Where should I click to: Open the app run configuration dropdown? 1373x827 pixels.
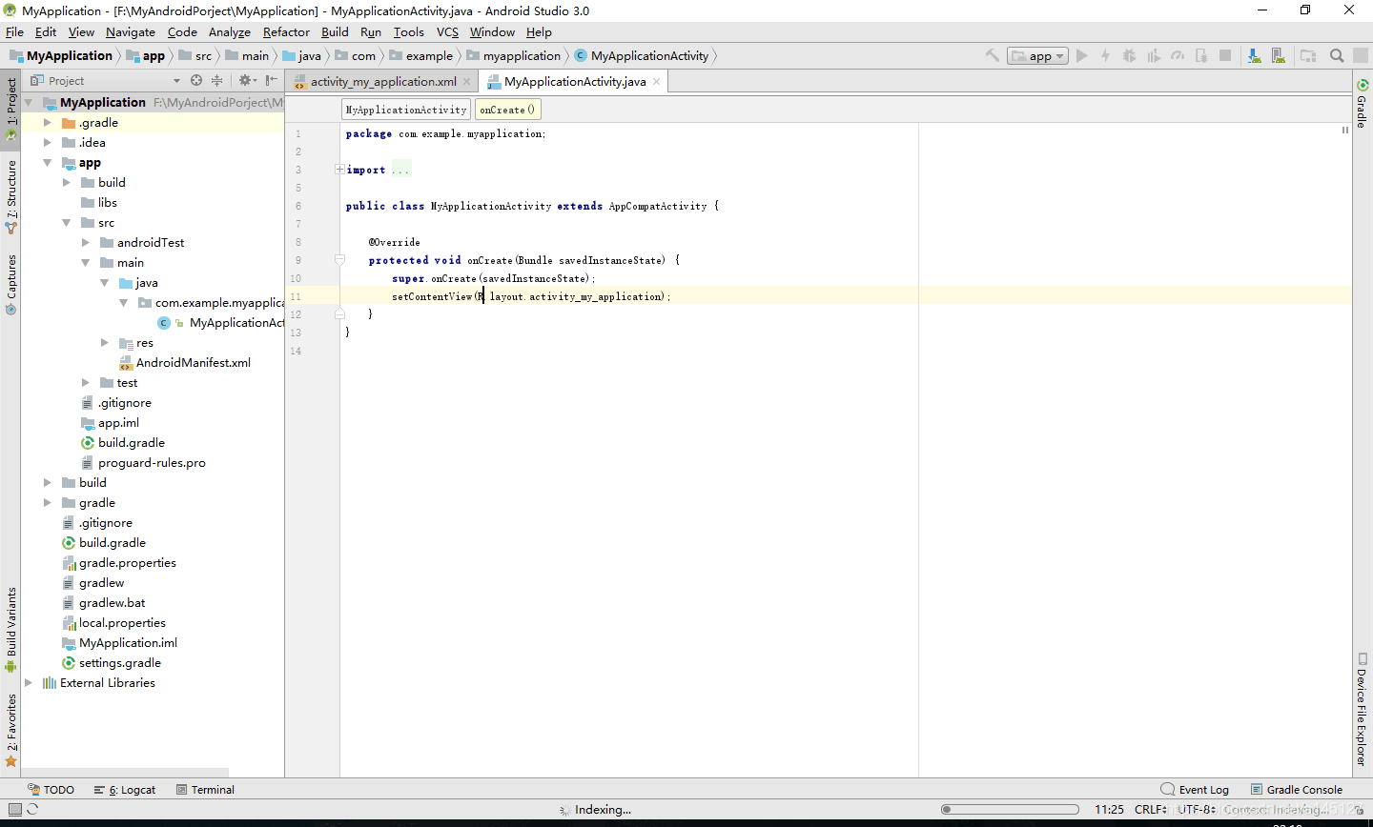[x=1037, y=56]
